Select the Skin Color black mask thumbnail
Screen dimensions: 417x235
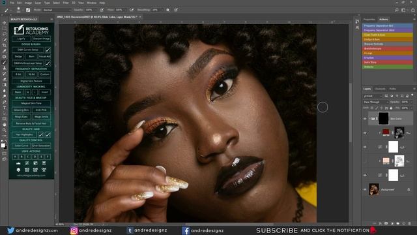point(383,119)
